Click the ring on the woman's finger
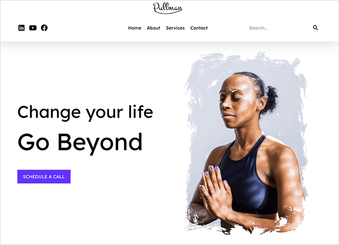 [x=213, y=192]
